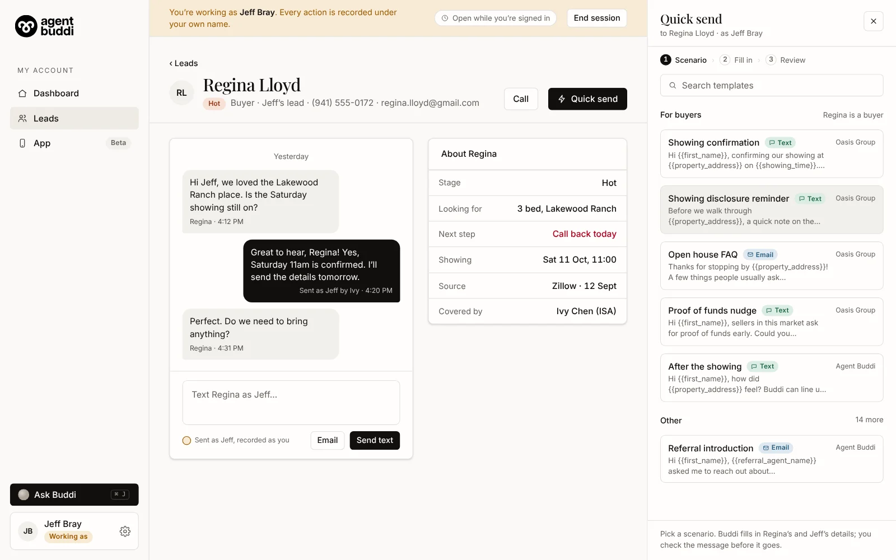Click the Hot tag under Regina Lloyd
The image size is (896, 560).
click(x=214, y=104)
